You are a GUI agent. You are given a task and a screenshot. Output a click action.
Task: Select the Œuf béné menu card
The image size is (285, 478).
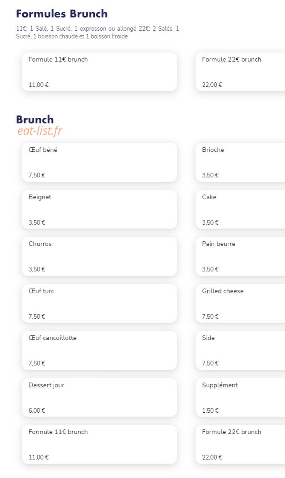tap(99, 162)
